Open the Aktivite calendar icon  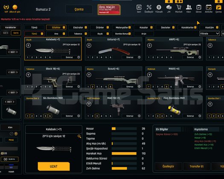click(209, 7)
